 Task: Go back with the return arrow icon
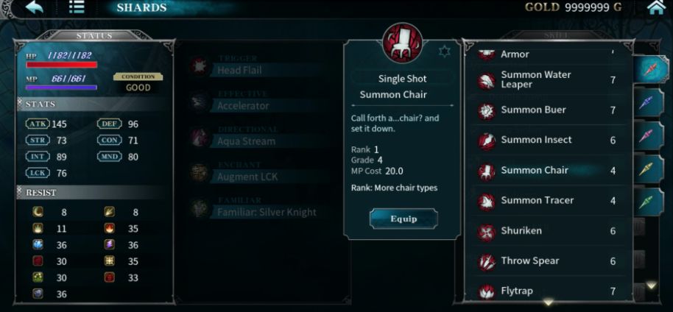tap(35, 7)
